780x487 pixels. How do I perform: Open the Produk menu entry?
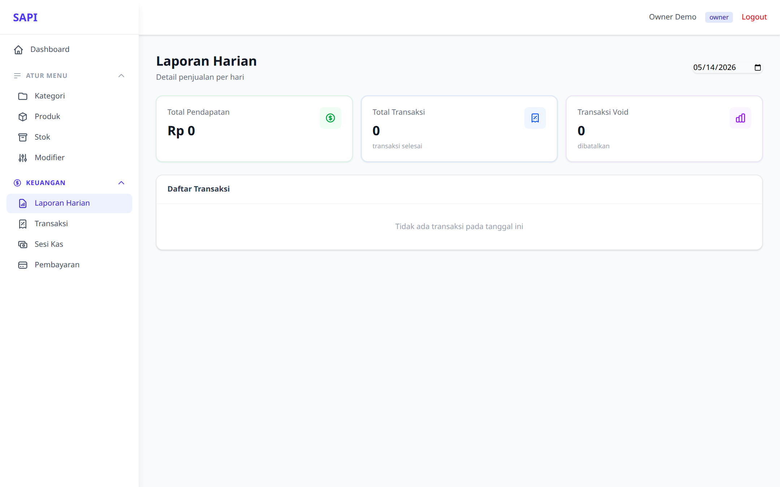pos(69,117)
